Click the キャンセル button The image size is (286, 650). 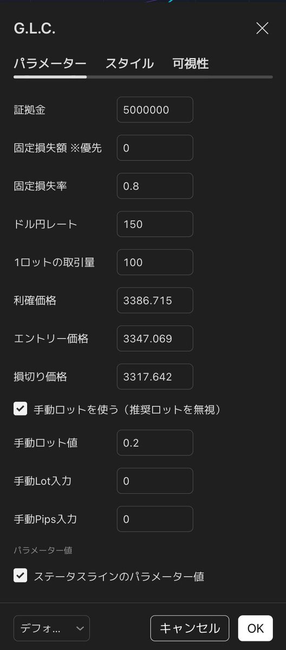(x=190, y=628)
